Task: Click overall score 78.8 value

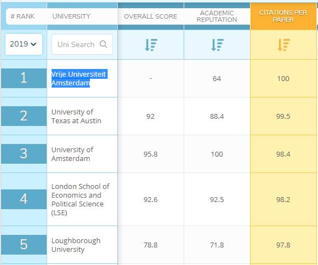Action: point(150,245)
